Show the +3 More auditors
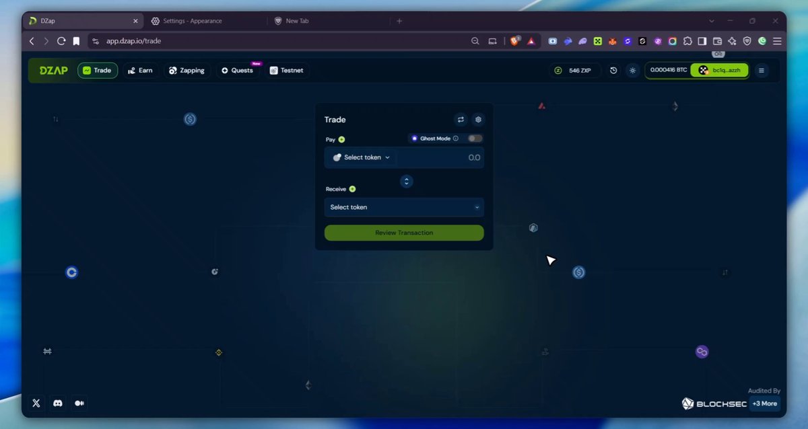 (765, 403)
